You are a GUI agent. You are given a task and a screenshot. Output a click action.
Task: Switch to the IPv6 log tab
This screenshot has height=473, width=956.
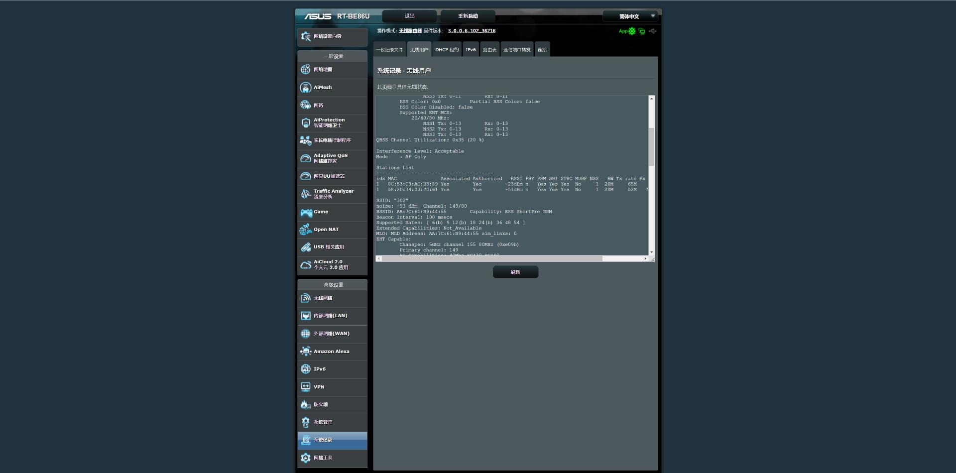[x=471, y=49]
